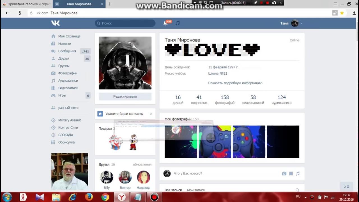Open БЛОКАДА in sidebar
The image size is (359, 202).
(66, 135)
